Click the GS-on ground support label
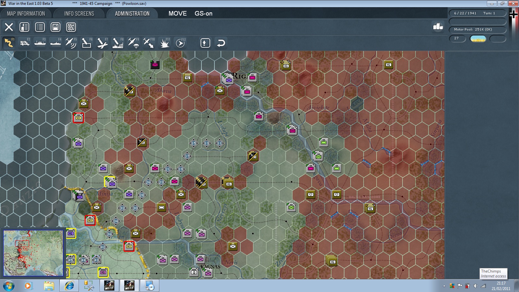 [203, 14]
